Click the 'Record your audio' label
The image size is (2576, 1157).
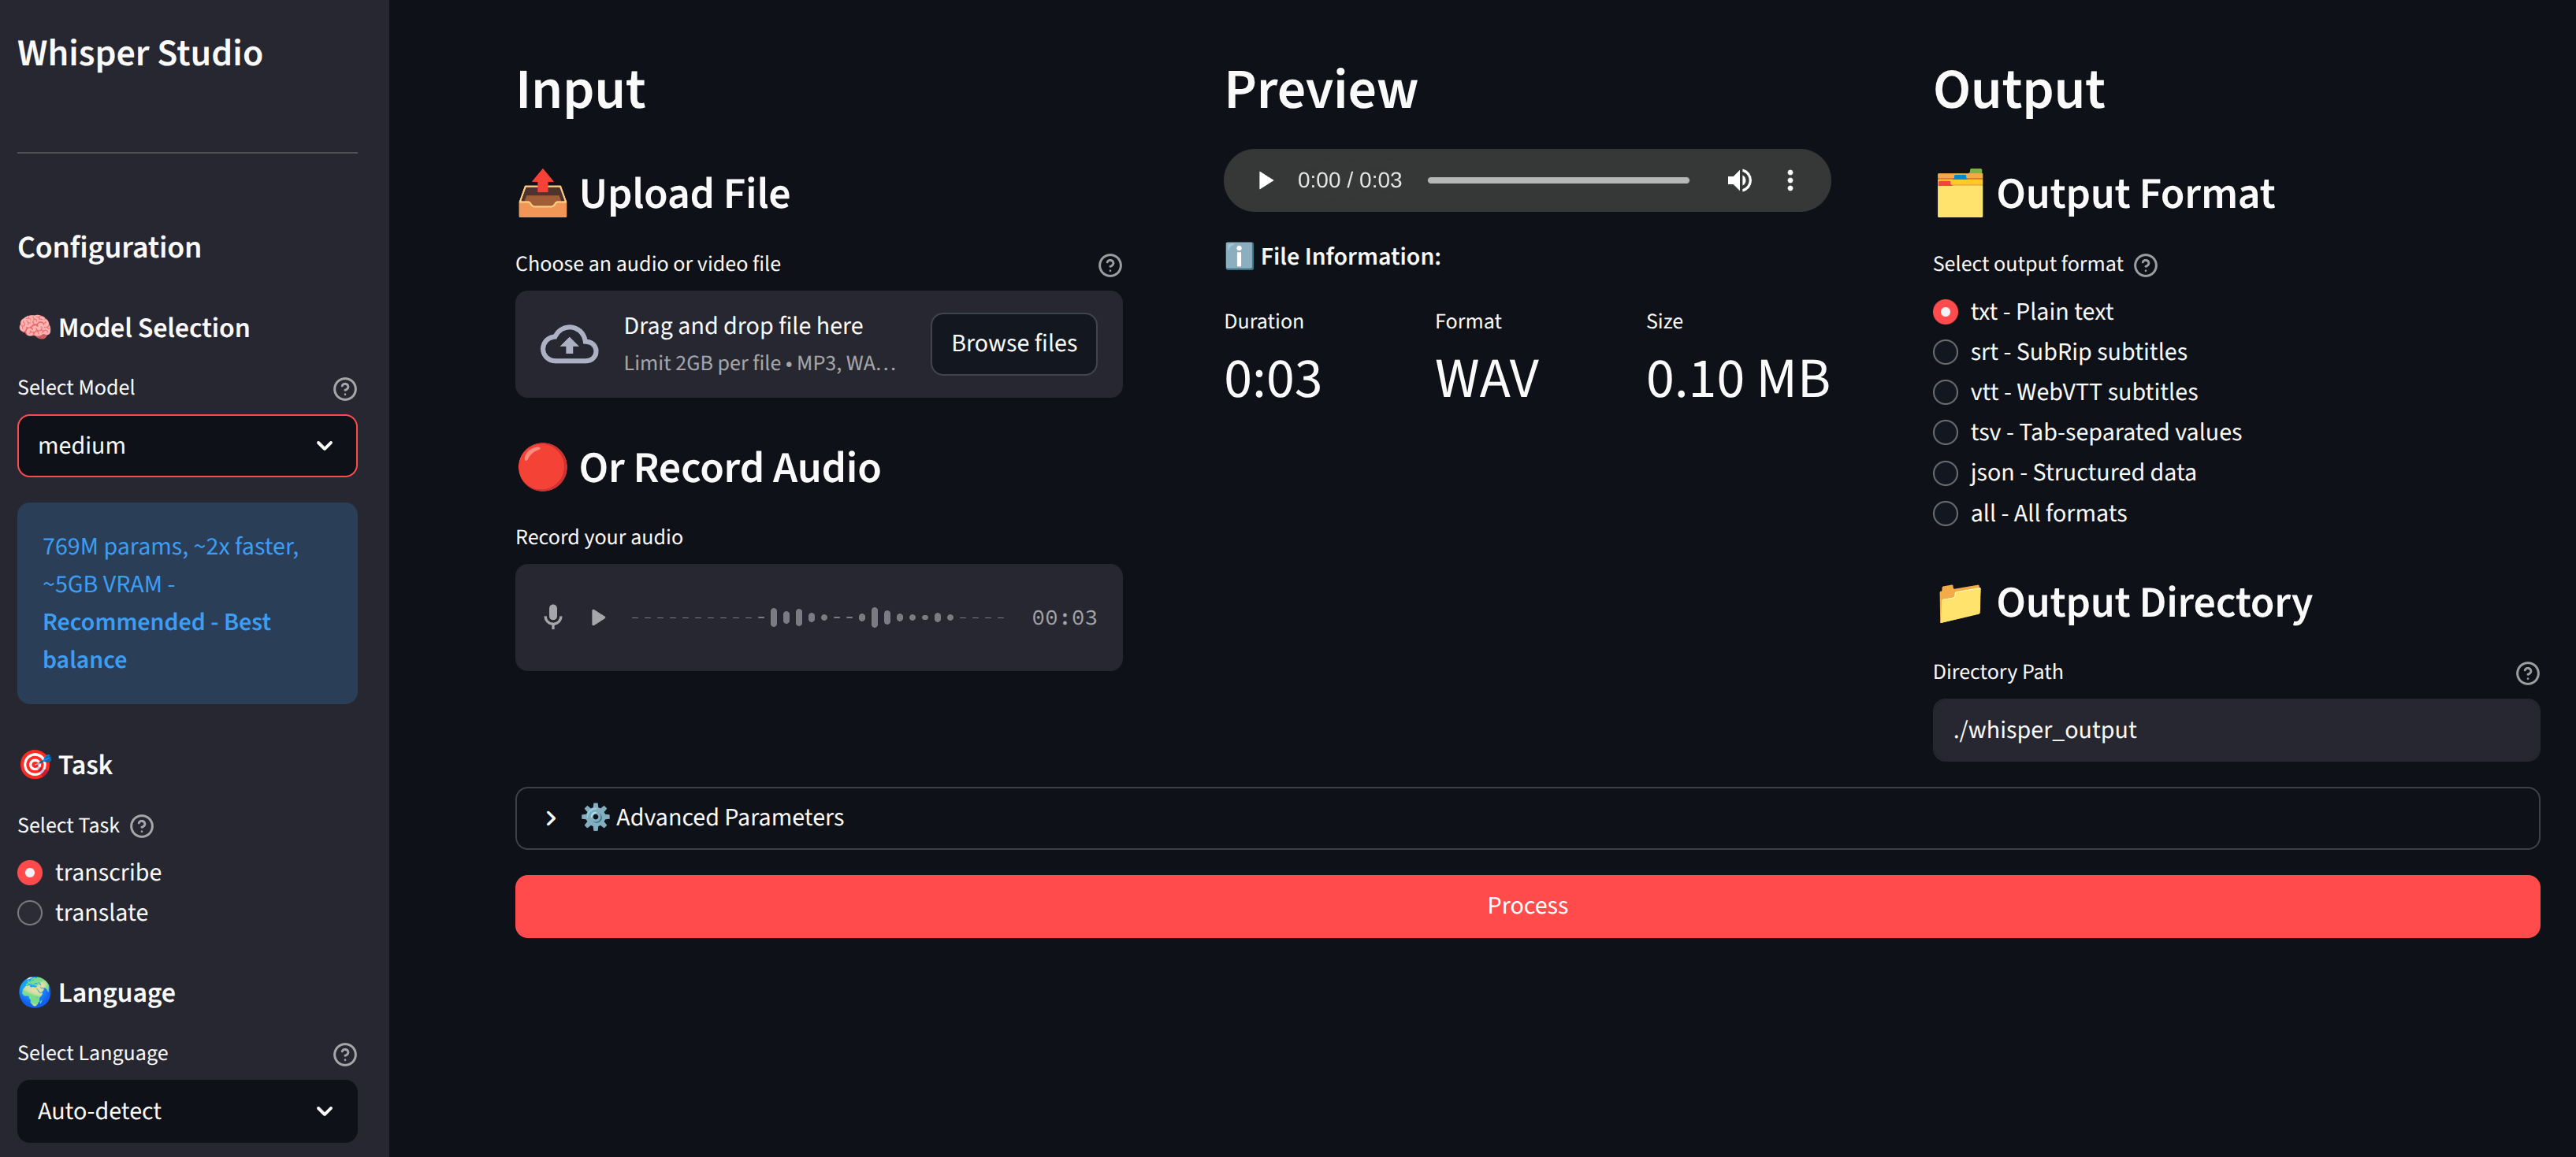pos(599,537)
